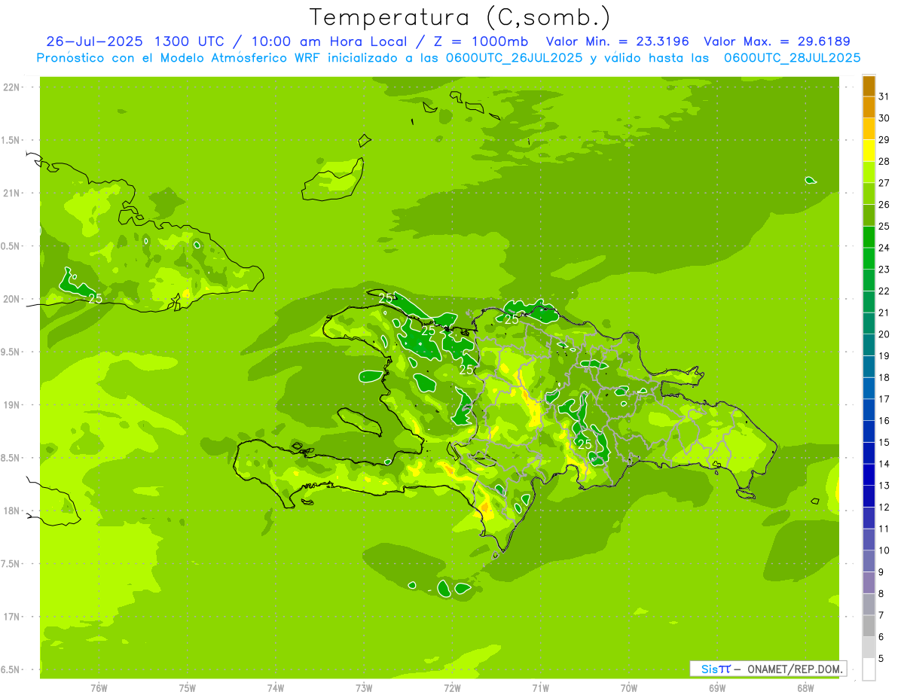Click the legend value 28
The height and width of the screenshot is (698, 904).
point(884,161)
